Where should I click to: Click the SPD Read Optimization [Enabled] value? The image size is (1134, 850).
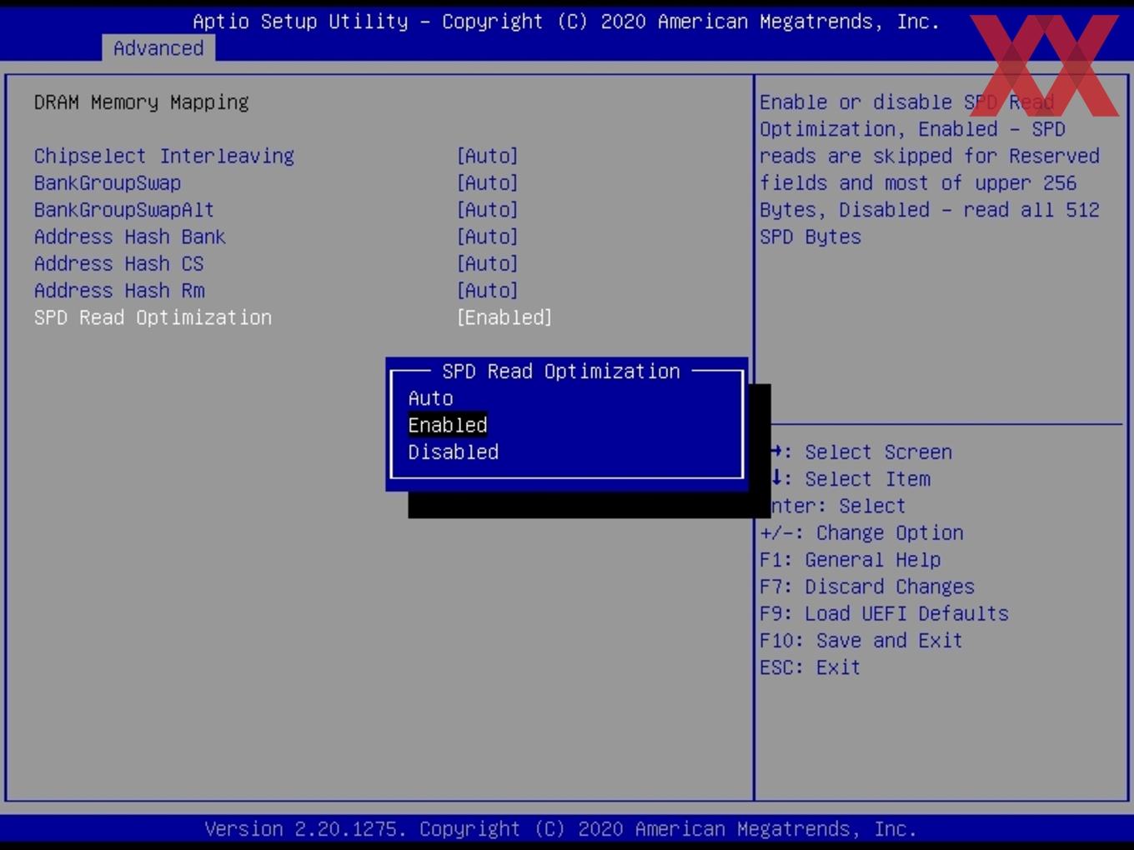click(x=504, y=317)
